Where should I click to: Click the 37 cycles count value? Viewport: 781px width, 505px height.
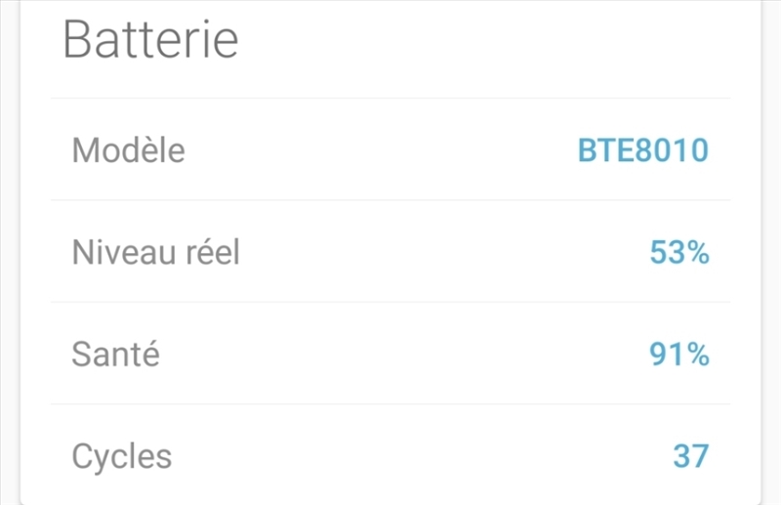(x=690, y=456)
